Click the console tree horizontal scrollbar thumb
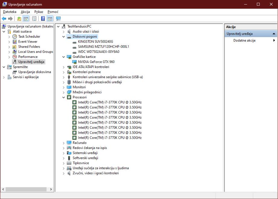Image resolution: width=278 pixels, height=199 pixels. pyautogui.click(x=26, y=189)
